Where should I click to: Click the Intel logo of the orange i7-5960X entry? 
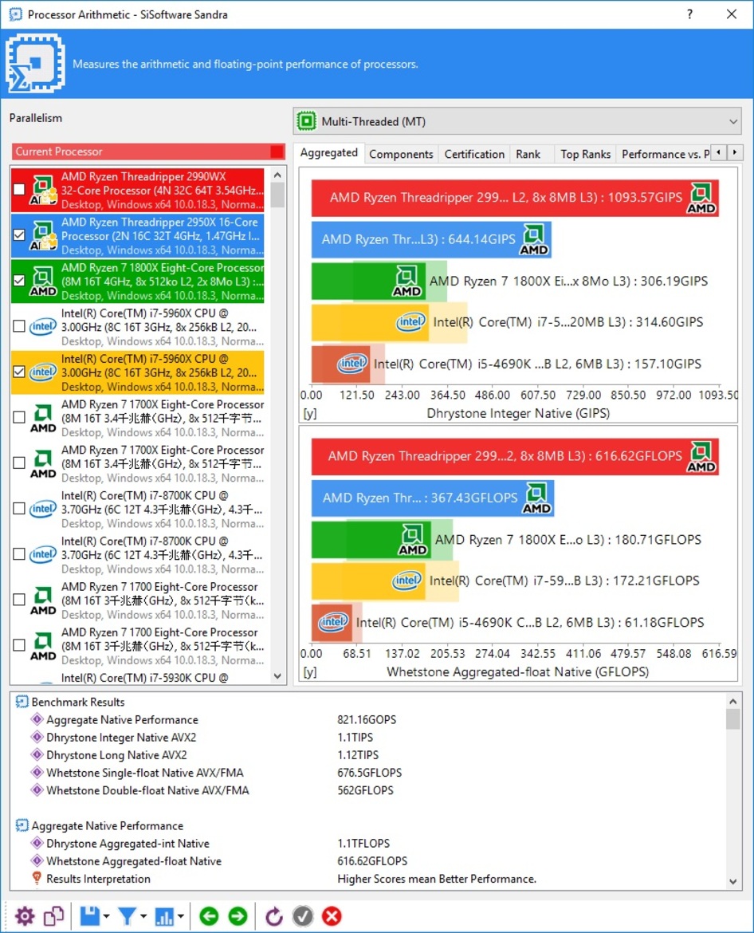point(43,372)
